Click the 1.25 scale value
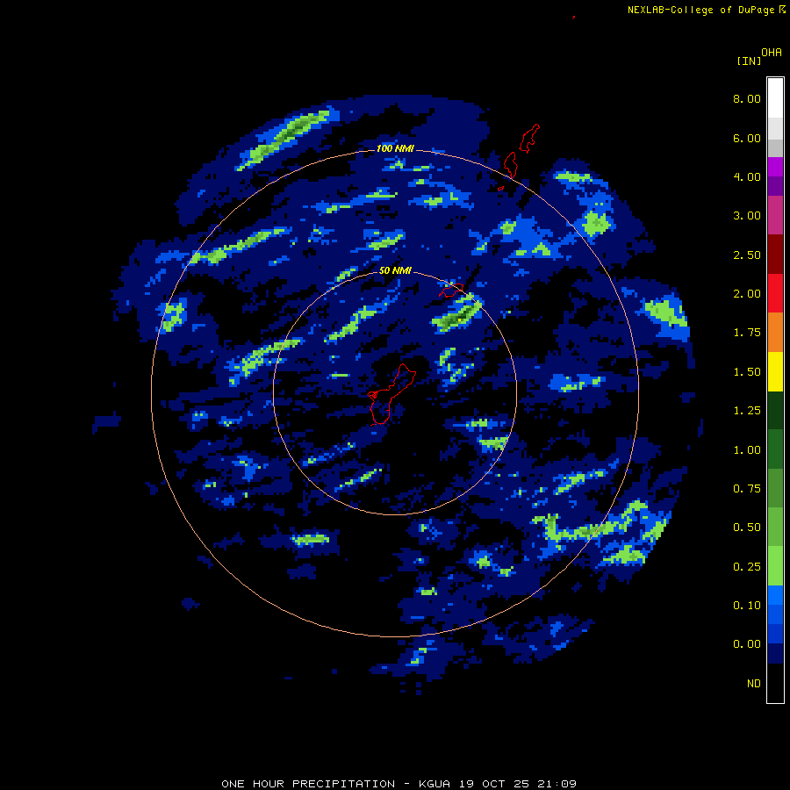Viewport: 790px width, 790px height. (747, 411)
